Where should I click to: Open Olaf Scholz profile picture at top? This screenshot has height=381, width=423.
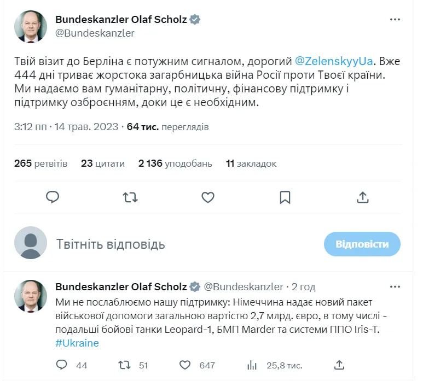point(31,26)
